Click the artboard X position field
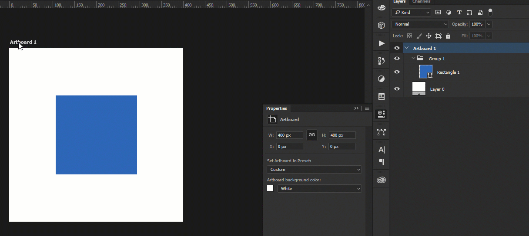Viewport: 529px width, 236px height. click(289, 147)
